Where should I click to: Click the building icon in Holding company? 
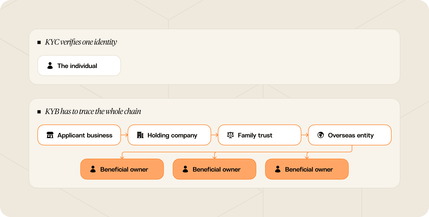point(140,135)
